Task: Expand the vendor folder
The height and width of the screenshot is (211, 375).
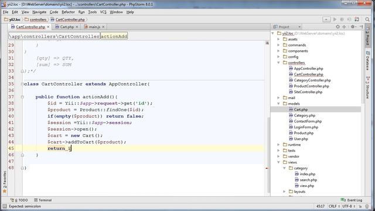Action: [x=278, y=156]
